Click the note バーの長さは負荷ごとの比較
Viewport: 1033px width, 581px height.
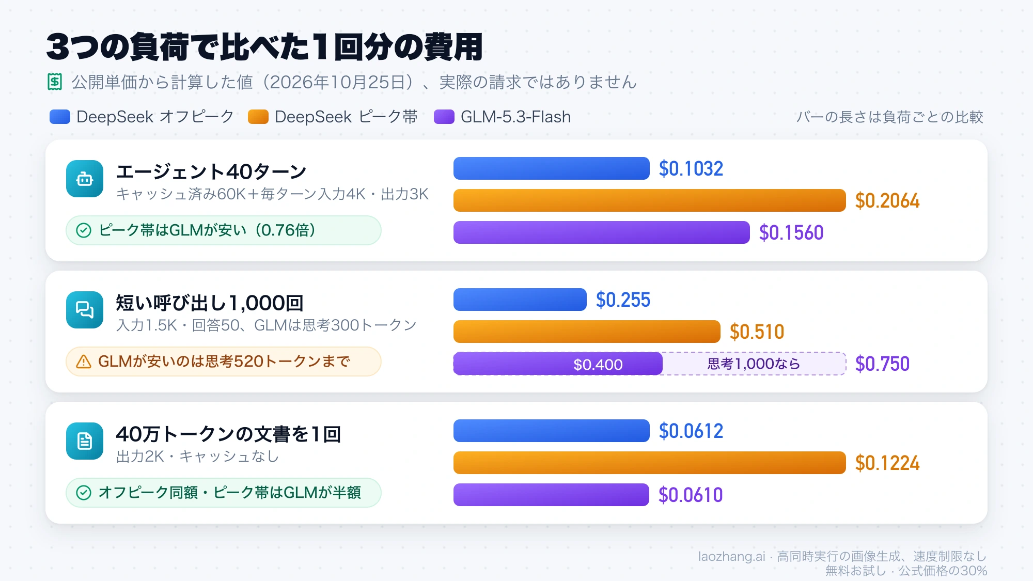pyautogui.click(x=889, y=117)
